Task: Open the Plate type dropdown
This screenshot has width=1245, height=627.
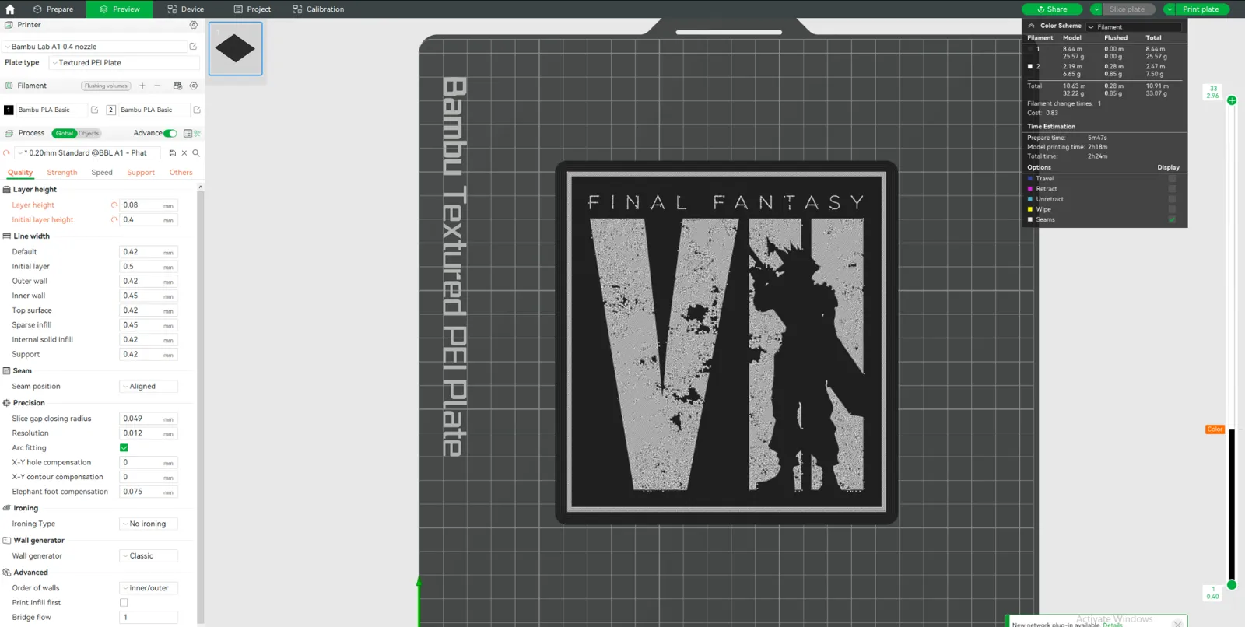Action: click(124, 63)
